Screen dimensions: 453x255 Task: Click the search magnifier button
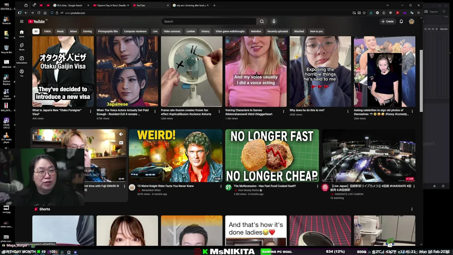coord(262,21)
